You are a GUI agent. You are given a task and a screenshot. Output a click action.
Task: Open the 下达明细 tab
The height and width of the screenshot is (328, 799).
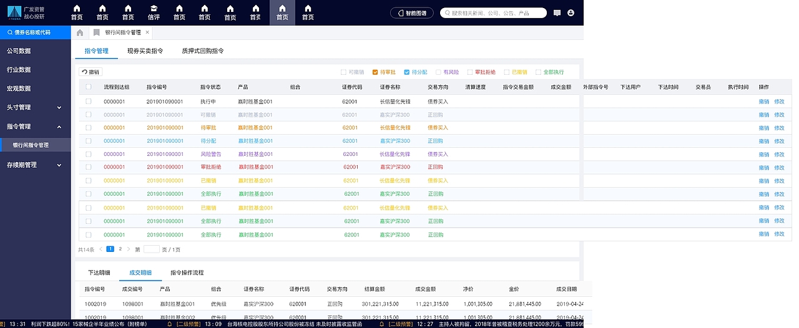(99, 273)
